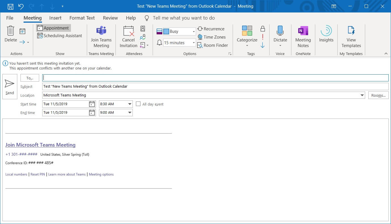The width and height of the screenshot is (391, 224).
Task: Open the Join Microsoft Teams Meeting link
Action: point(40,145)
